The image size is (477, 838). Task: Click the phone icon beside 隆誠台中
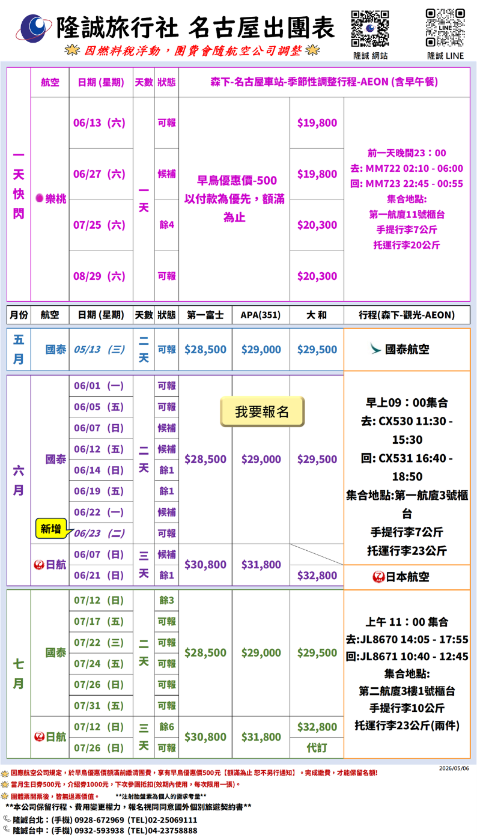pos(7,830)
